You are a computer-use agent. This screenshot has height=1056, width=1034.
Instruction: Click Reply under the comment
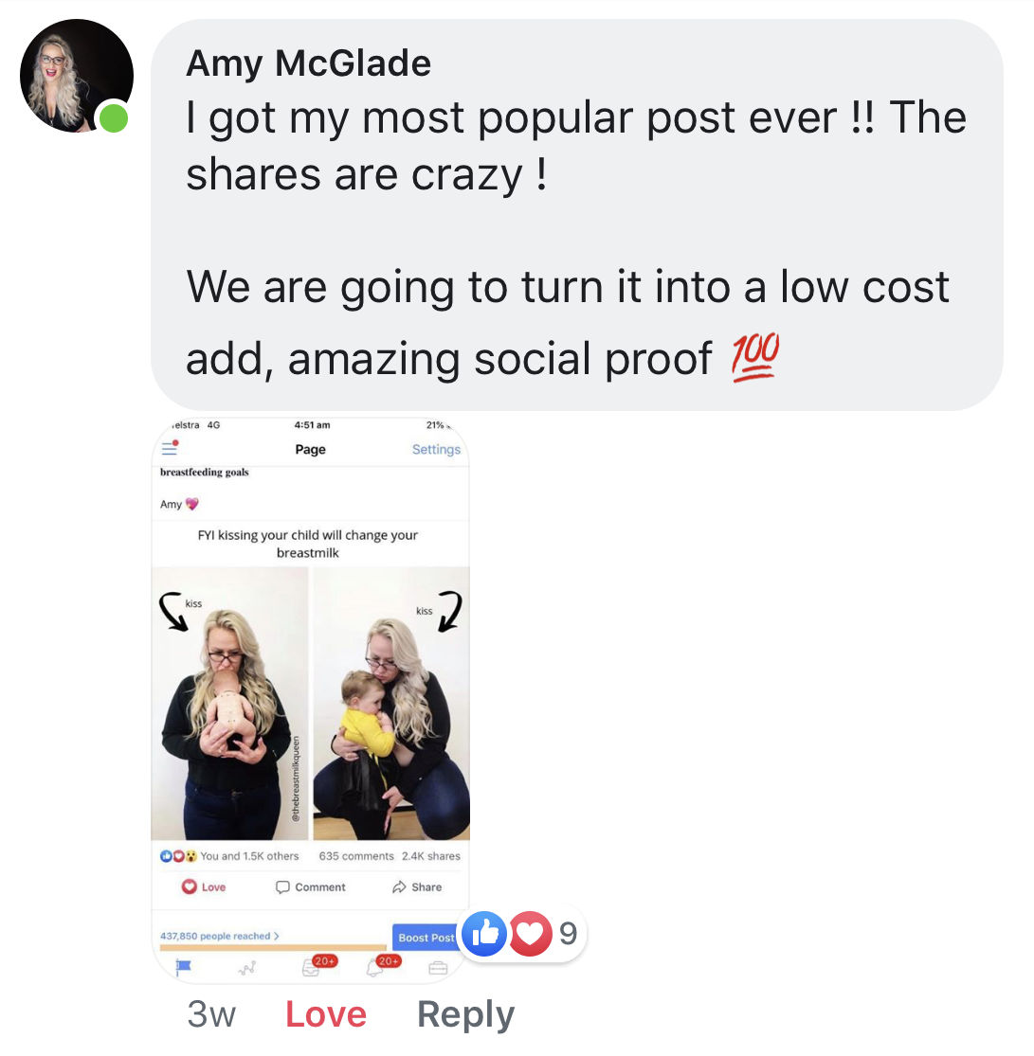pos(465,1014)
